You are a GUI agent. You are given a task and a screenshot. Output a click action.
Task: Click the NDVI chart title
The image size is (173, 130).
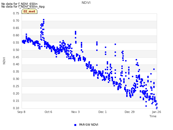(x=86, y=3)
